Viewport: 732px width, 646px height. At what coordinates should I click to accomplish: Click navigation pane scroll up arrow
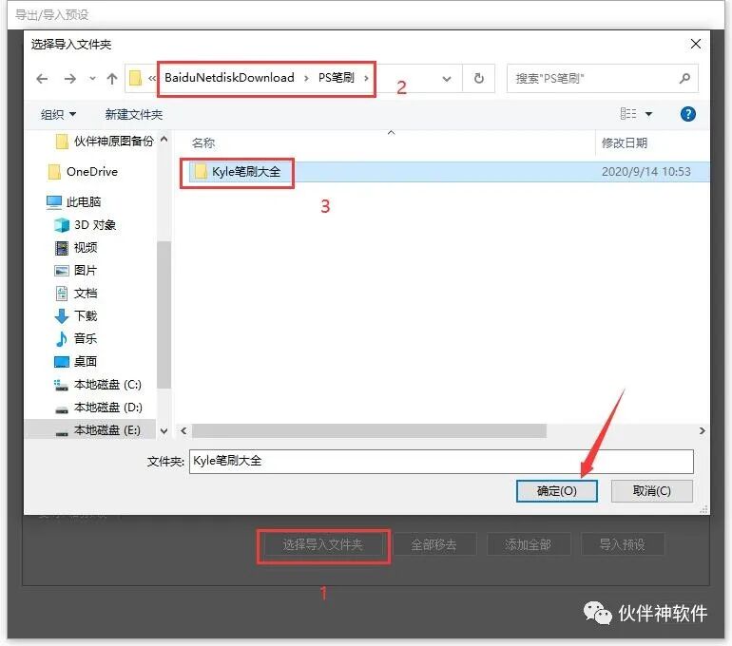164,139
